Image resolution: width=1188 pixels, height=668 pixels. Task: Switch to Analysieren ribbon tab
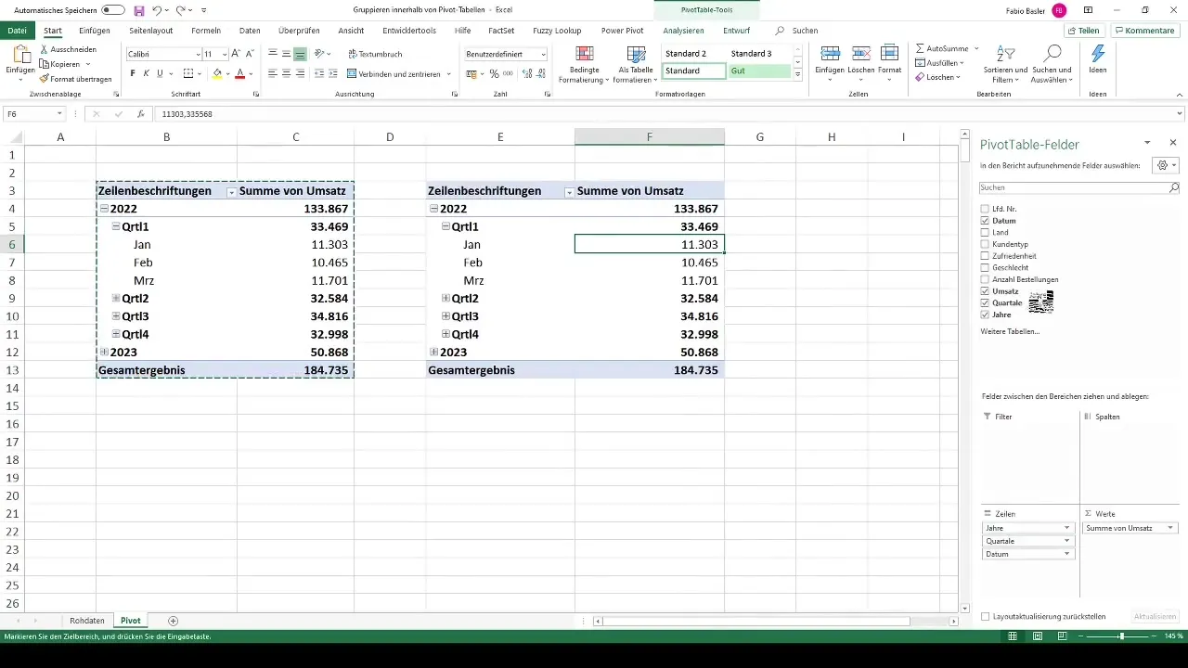click(x=683, y=31)
